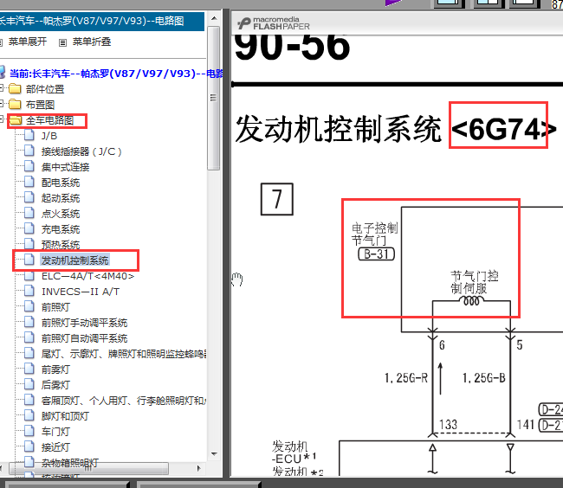Open 尾灯、示廓灯、牌照灯 document
Viewport: 563px width, 488px height.
pos(124,354)
